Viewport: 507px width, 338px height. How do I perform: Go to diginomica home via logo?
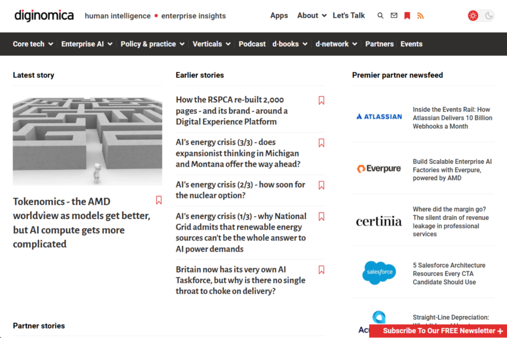(44, 15)
